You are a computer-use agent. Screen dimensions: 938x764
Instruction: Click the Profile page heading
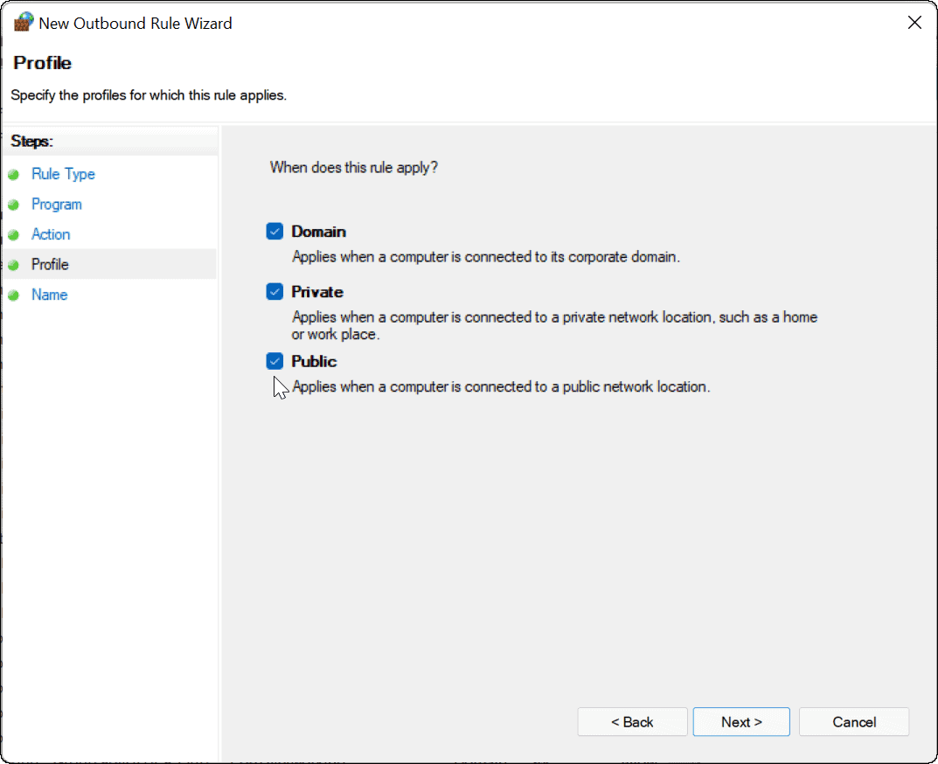(42, 63)
